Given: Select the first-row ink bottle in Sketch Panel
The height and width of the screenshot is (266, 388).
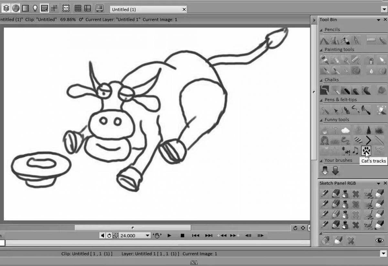Looking at the screenshot, I should click(x=346, y=194).
